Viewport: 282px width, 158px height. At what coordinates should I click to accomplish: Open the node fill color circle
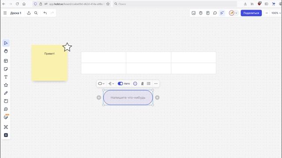pos(135,83)
